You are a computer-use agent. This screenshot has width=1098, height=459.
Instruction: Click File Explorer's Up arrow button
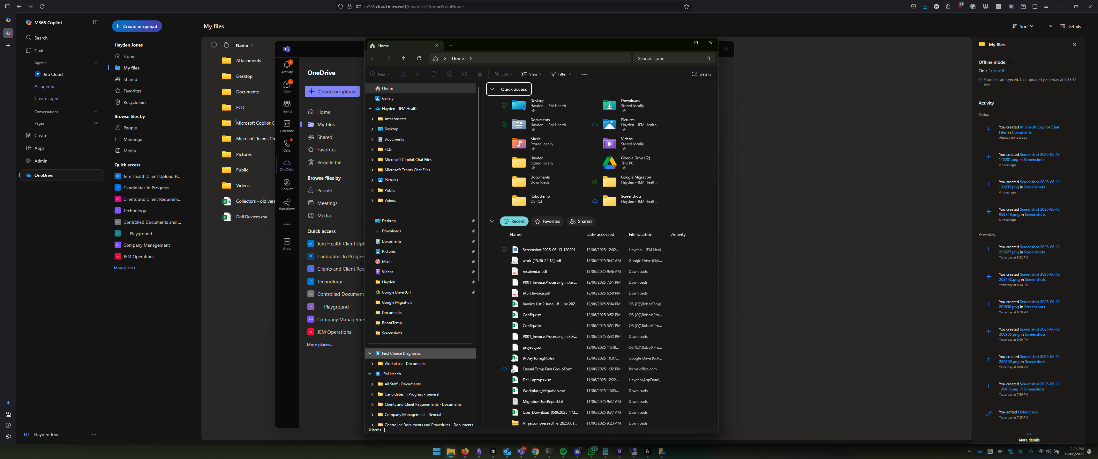(x=404, y=58)
